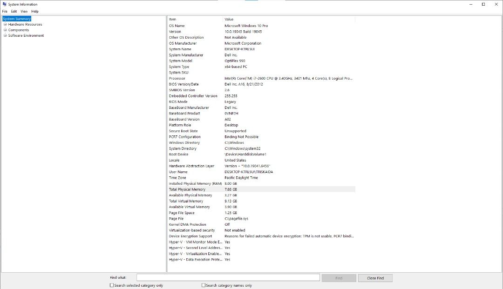
Task: Select Components label in tree
Action: pos(19,30)
